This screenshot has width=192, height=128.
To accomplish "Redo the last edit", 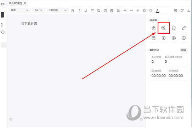I will (x=131, y=11).
